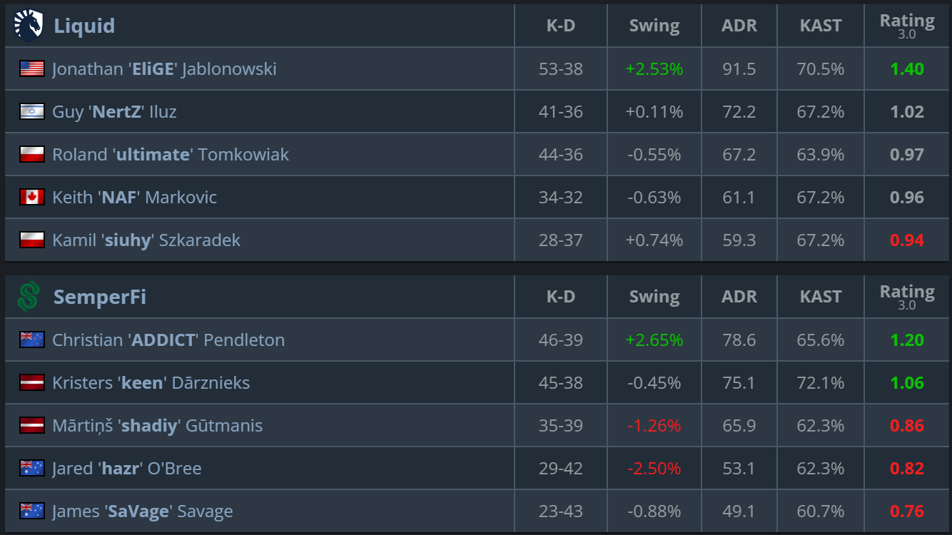Screen dimensions: 952x535
Task: Open Roland 'ultimate' Tomkowiak's player page
Action: coord(171,154)
